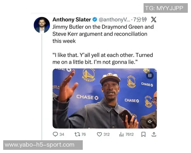Click the Anthony Slater display name
Screen dimensions: 191x153
tap(72, 19)
